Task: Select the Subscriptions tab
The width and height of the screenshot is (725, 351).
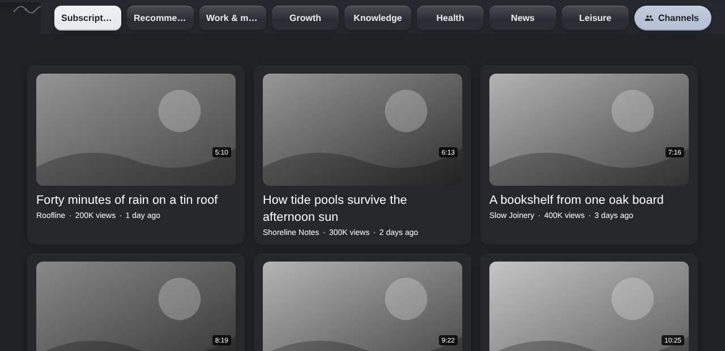Action: pos(88,18)
